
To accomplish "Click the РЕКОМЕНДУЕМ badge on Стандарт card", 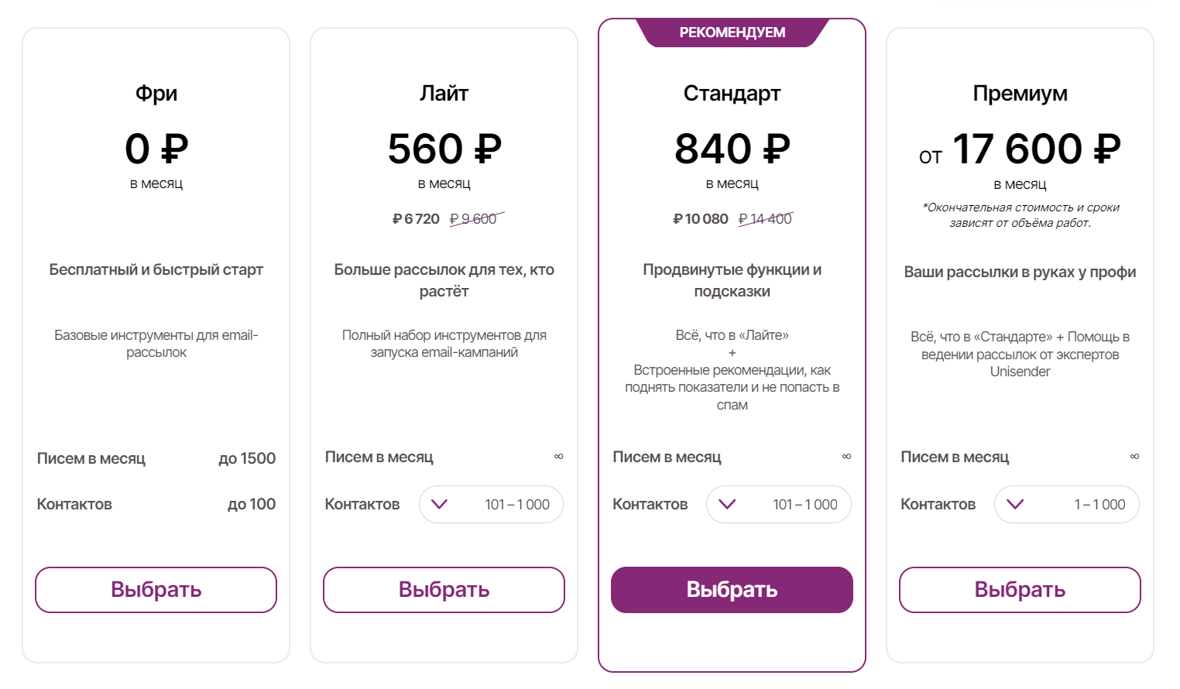I will click(x=732, y=33).
